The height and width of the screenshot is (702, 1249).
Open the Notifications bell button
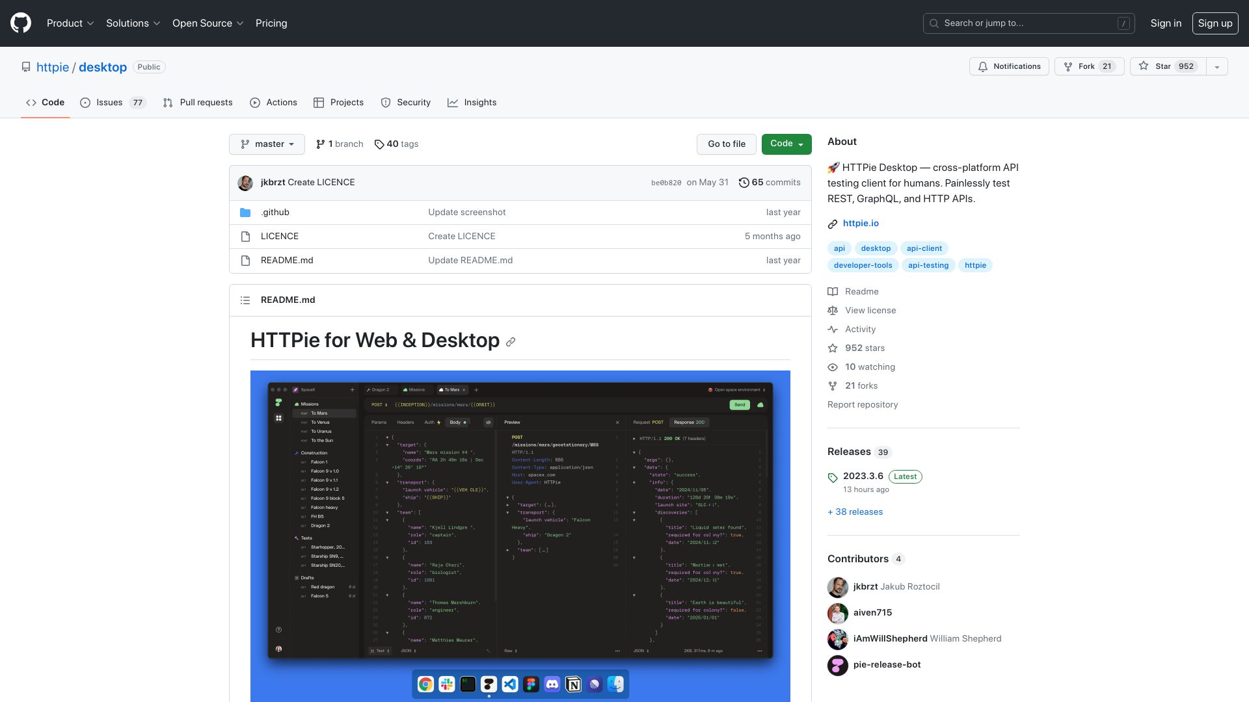1009,66
